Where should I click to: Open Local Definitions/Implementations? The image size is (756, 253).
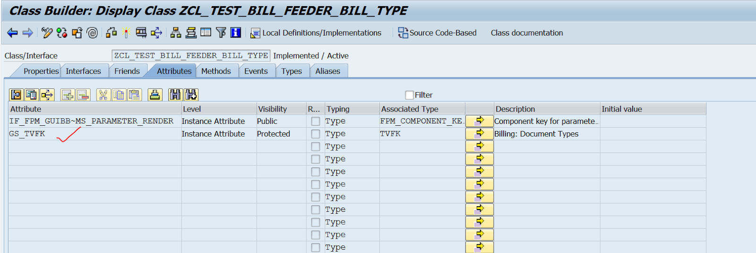pos(316,33)
